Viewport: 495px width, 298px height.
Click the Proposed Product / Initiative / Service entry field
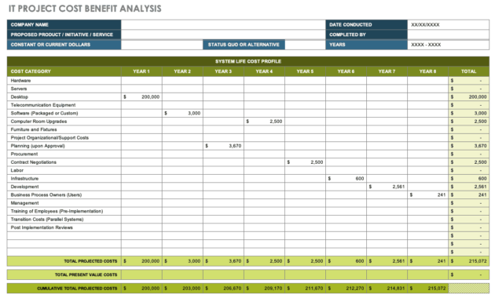point(223,35)
